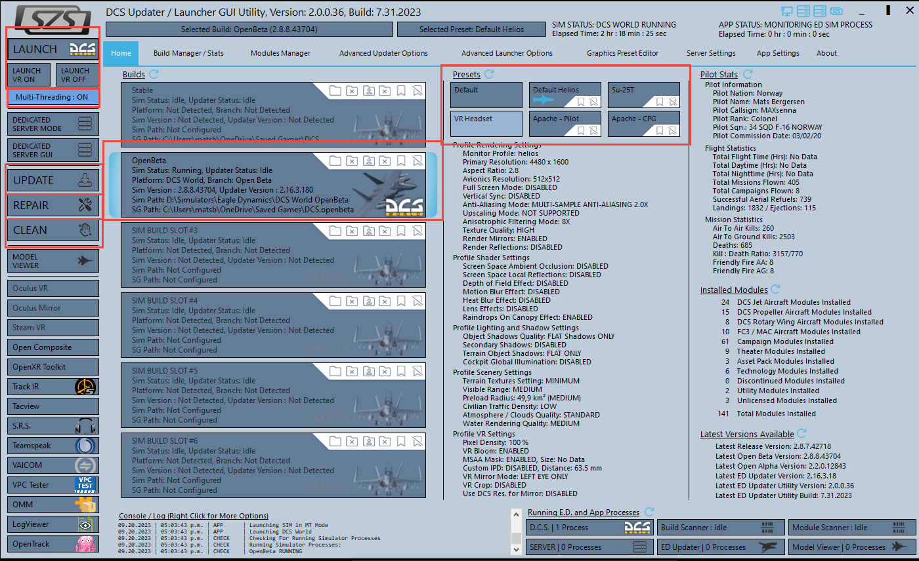
Task: Launch Teamspeak
Action: tap(53, 446)
